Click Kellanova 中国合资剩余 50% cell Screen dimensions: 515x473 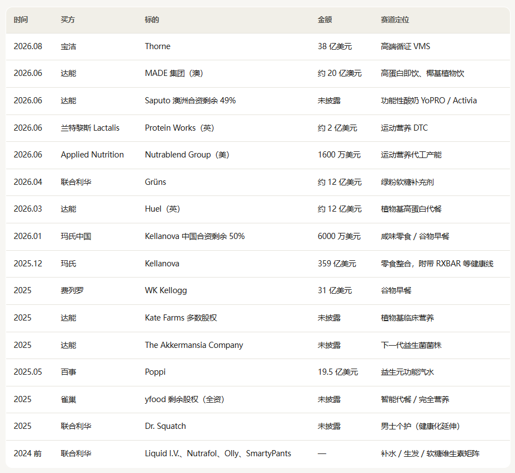(195, 236)
